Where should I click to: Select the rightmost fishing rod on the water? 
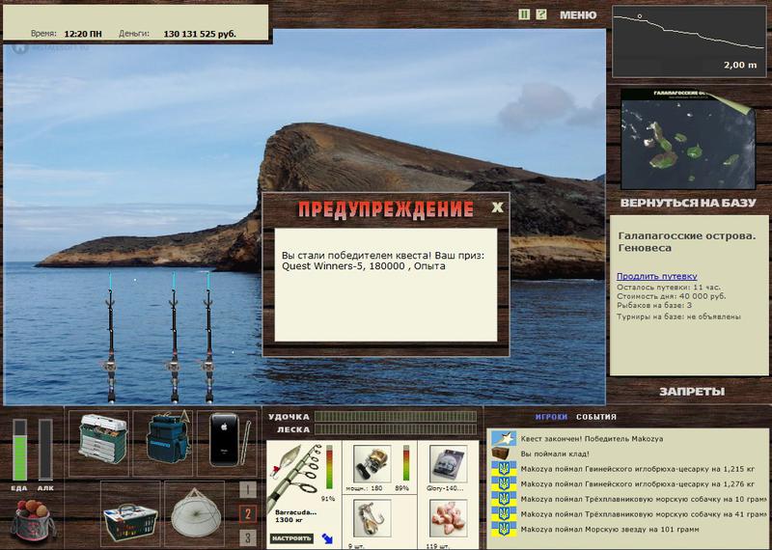coord(208,339)
